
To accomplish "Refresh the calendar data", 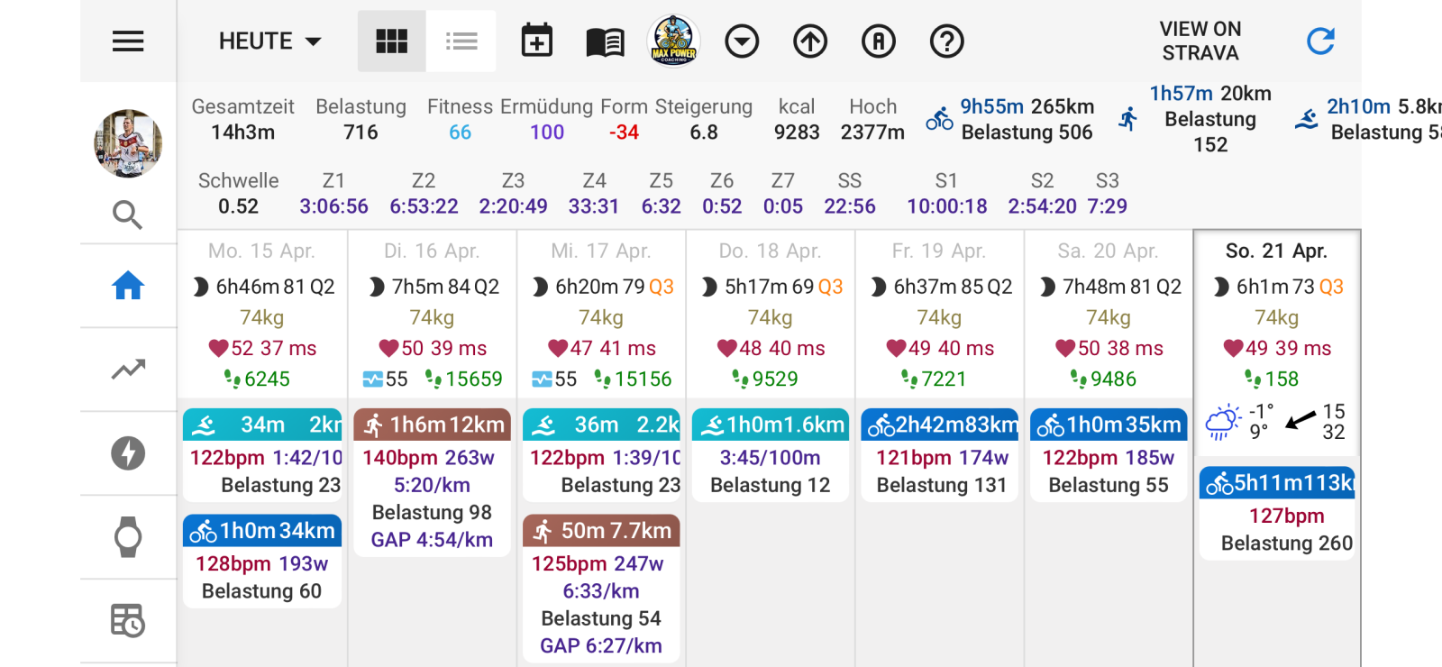I will coord(1320,41).
